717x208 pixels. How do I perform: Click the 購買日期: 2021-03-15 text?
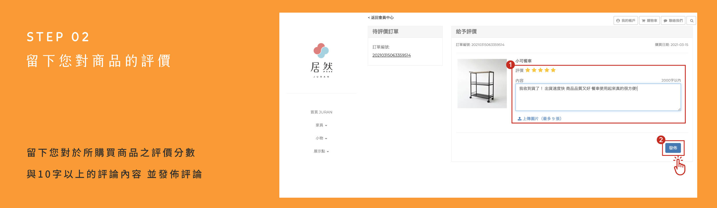click(671, 45)
